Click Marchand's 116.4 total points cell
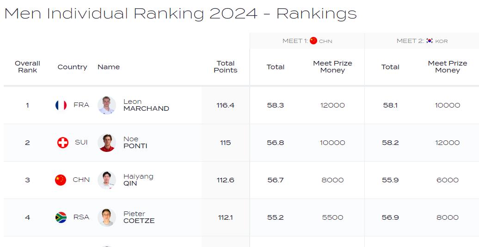The height and width of the screenshot is (247, 479). pos(226,105)
